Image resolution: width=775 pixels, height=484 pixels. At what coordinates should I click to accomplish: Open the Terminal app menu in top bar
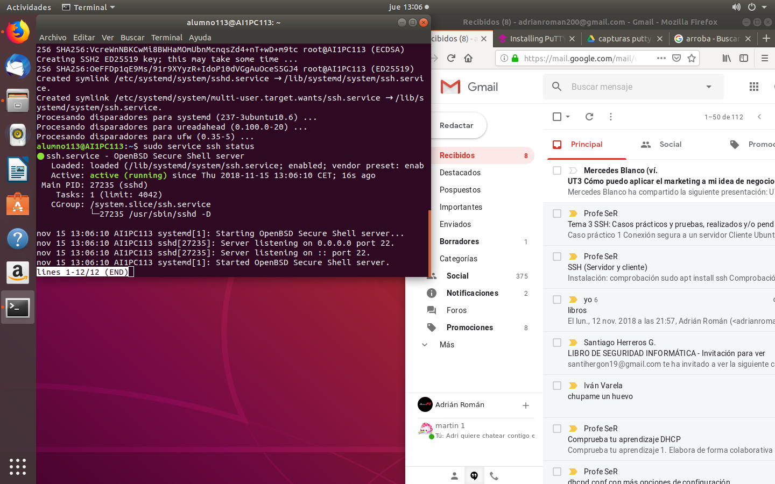pyautogui.click(x=89, y=7)
